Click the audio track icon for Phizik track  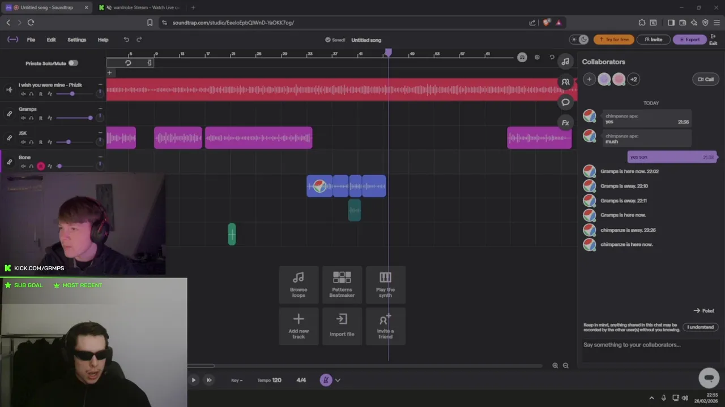[9, 89]
